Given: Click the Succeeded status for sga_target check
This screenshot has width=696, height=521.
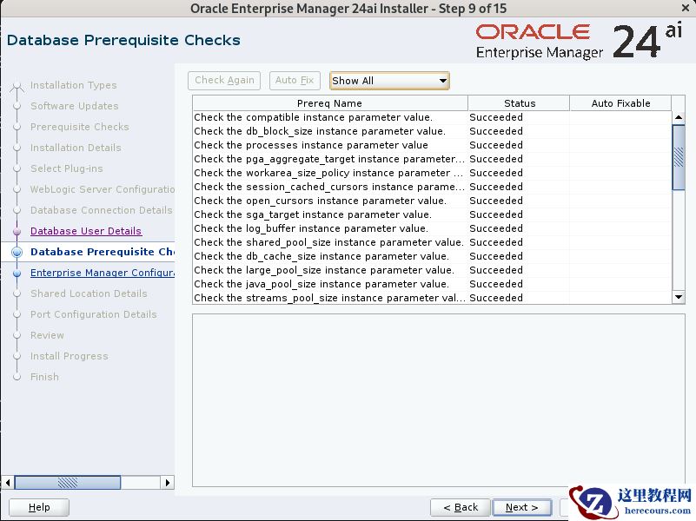Looking at the screenshot, I should pos(496,214).
